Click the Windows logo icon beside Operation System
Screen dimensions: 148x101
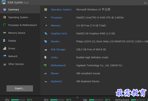46,9
